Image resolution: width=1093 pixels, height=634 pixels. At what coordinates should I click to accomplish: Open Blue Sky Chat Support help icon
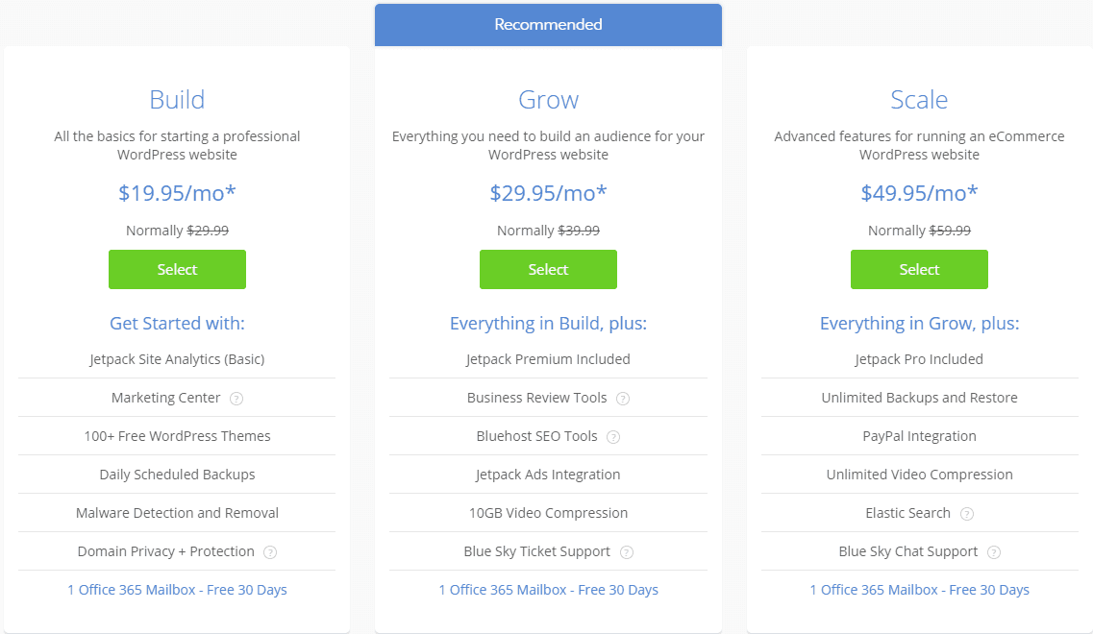pyautogui.click(x=994, y=552)
